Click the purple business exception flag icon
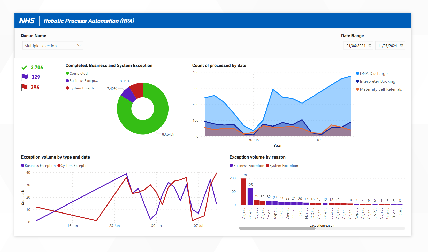The height and width of the screenshot is (252, 428). [25, 77]
